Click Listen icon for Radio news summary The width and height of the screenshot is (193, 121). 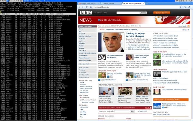[129, 80]
